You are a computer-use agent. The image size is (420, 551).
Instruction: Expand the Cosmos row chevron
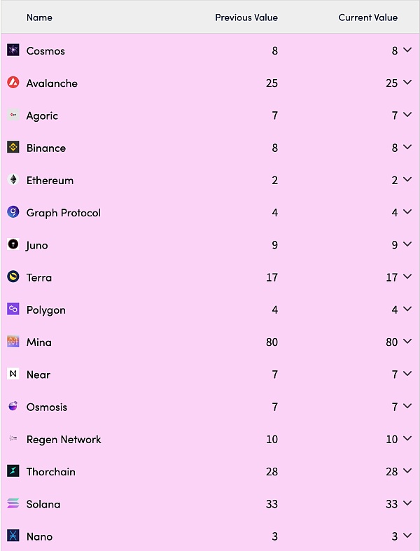[x=407, y=50]
